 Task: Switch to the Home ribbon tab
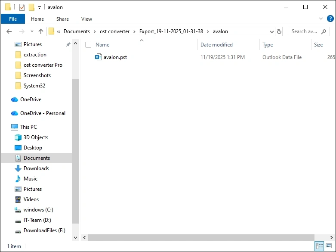[x=37, y=19]
